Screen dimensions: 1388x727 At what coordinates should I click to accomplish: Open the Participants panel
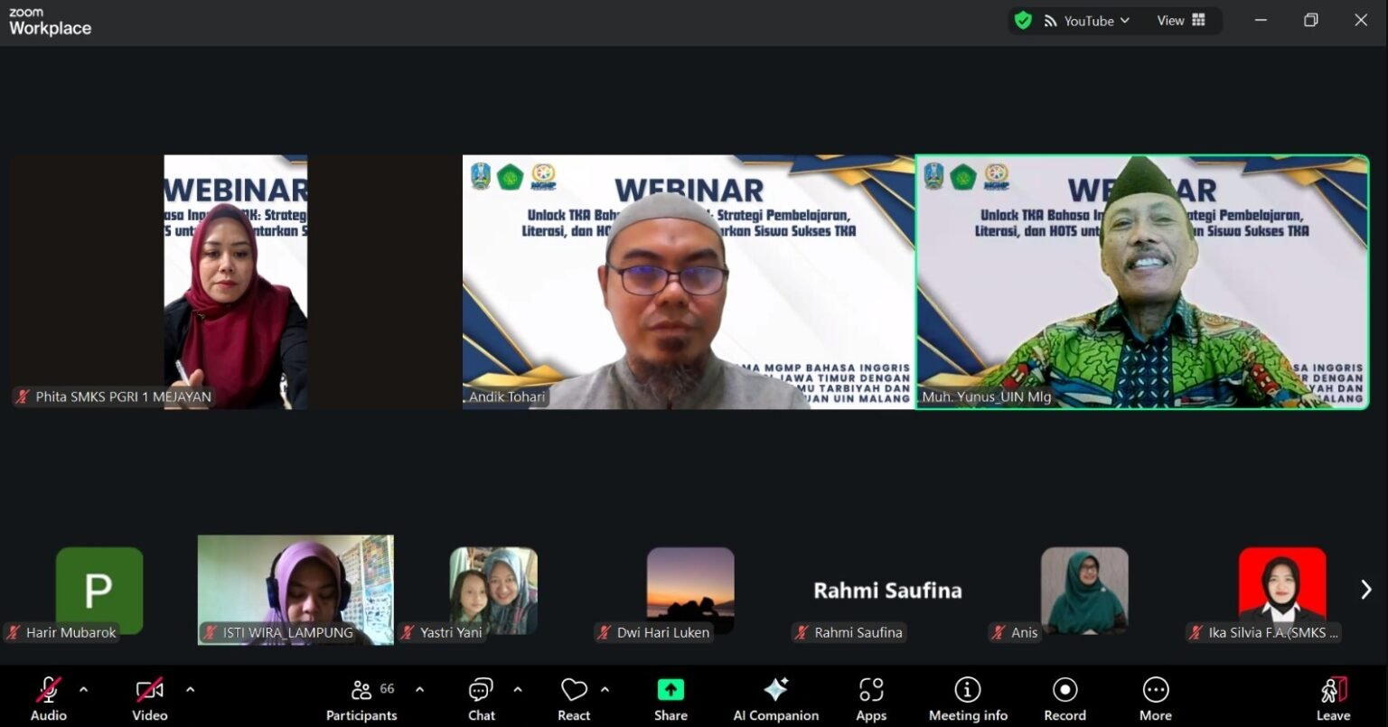pyautogui.click(x=361, y=698)
